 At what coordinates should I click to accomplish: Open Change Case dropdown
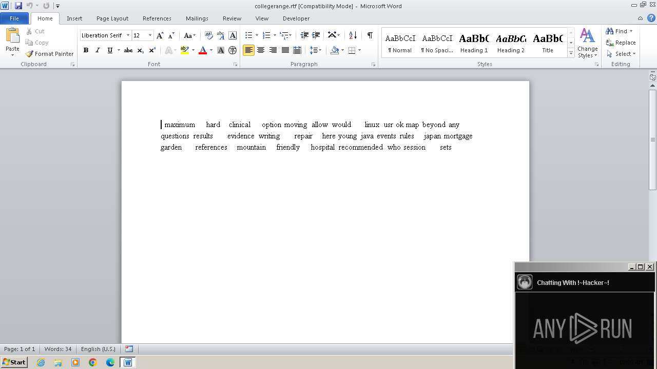(x=189, y=35)
